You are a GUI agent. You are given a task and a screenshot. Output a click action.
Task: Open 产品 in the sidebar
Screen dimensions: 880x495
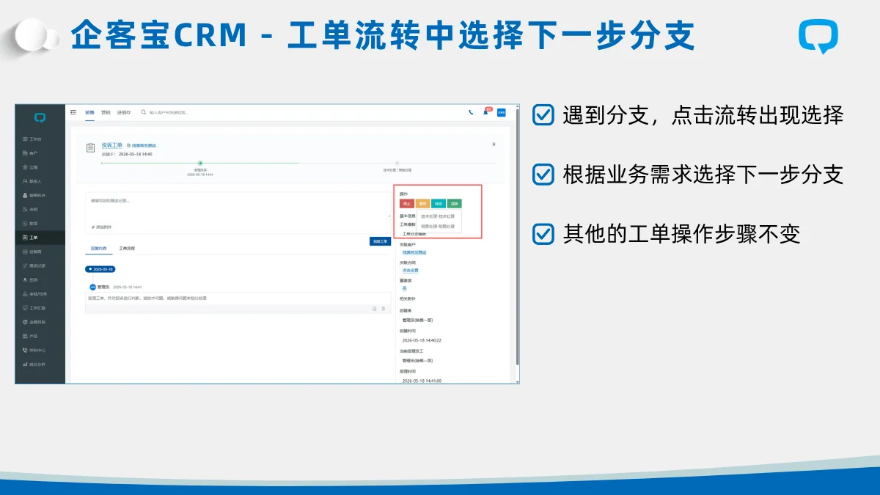[x=30, y=336]
